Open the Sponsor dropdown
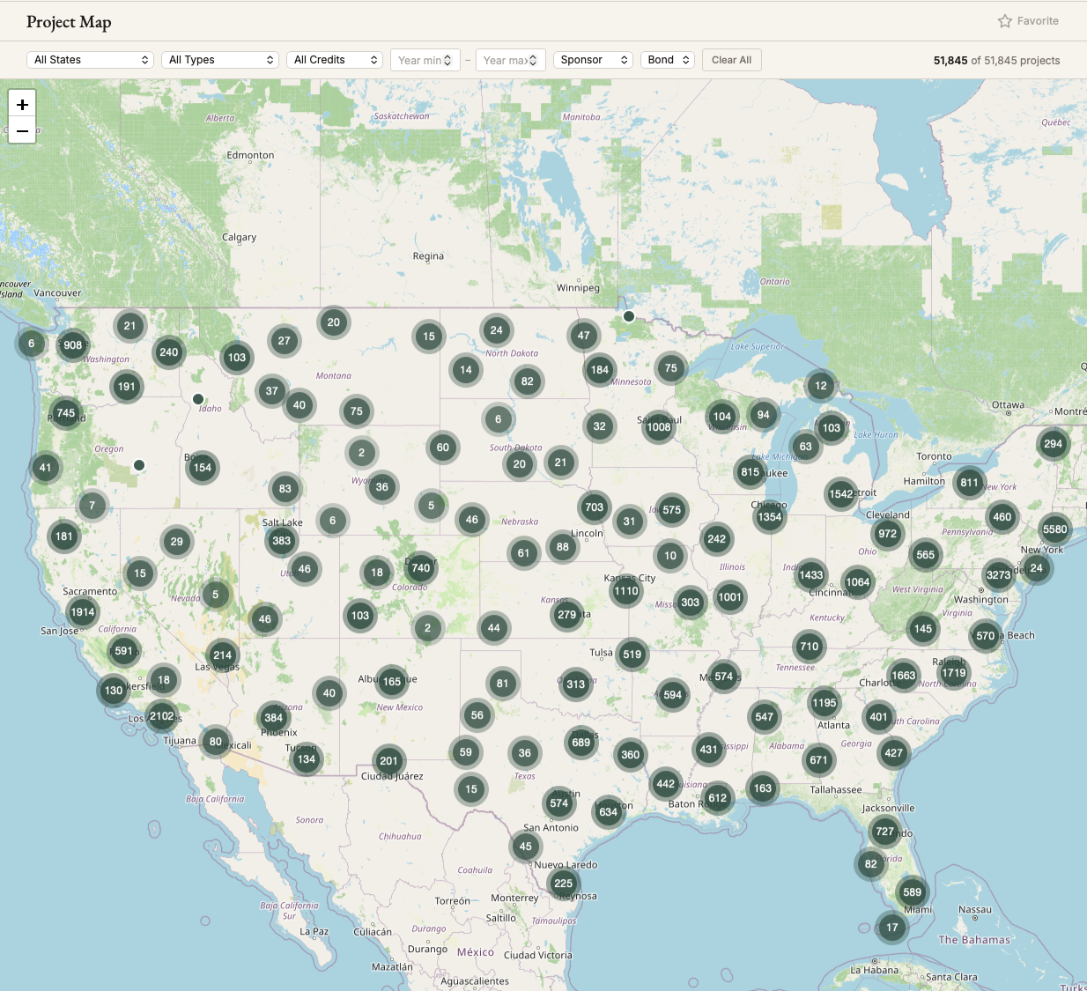Screen dimensions: 1087x991 (594, 60)
